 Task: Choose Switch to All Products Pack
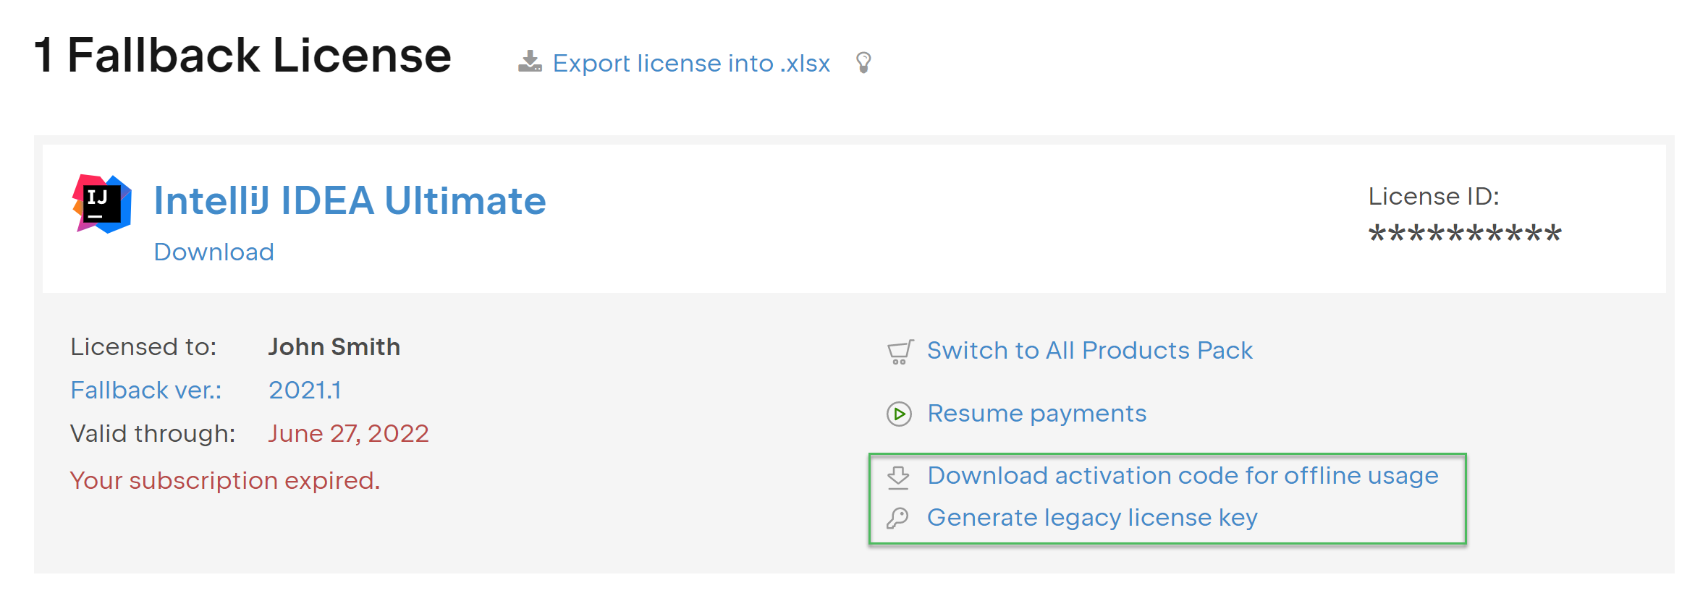tap(1090, 351)
